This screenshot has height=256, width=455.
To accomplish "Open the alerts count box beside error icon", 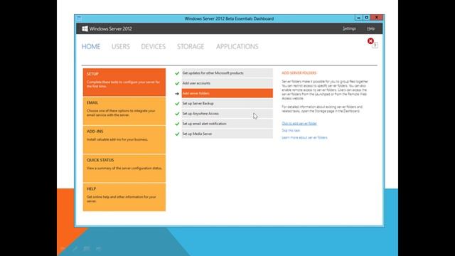I will pos(375,46).
